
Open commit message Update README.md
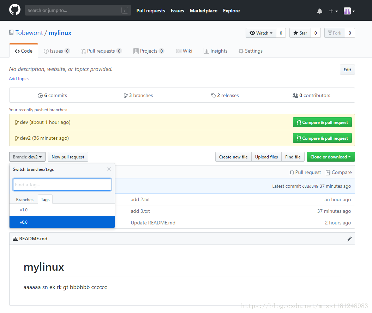pos(153,223)
